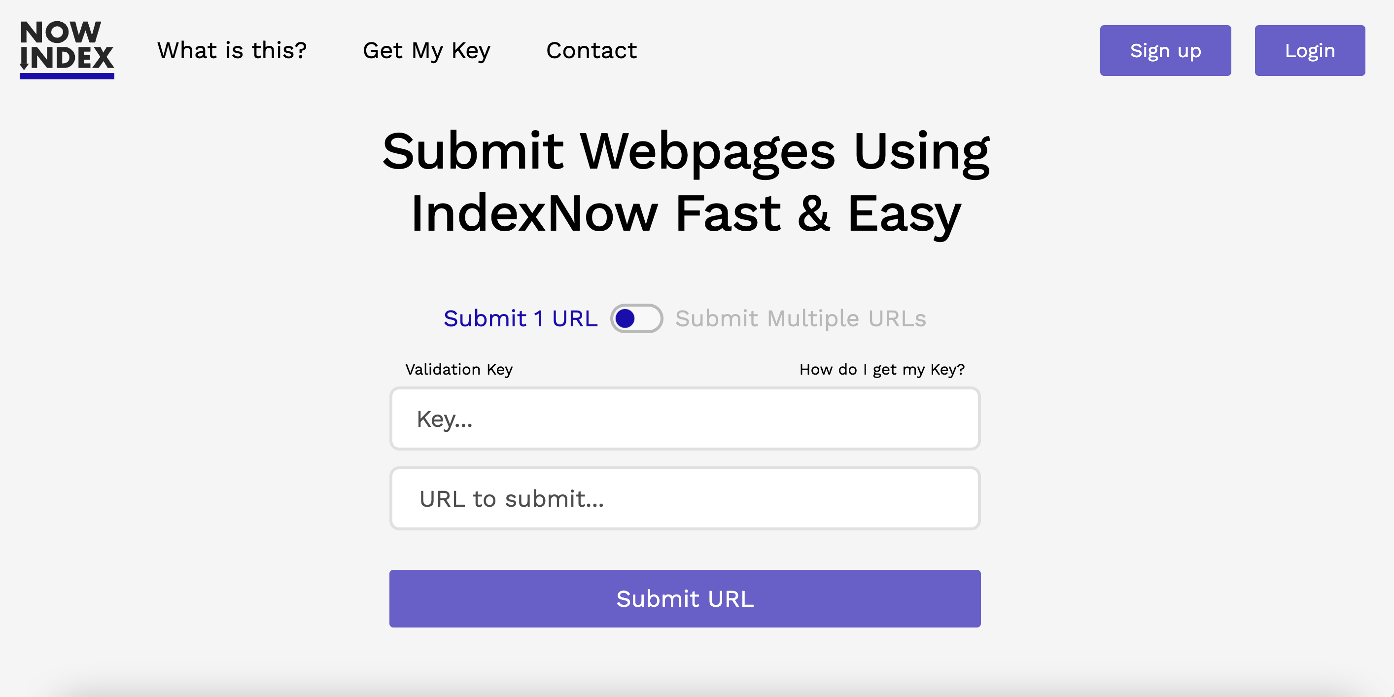Click the round knob of the mode switch
The height and width of the screenshot is (697, 1394).
(626, 319)
